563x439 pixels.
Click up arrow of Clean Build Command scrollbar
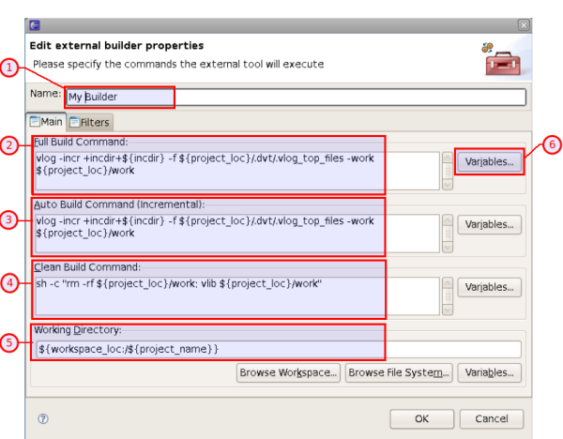pos(447,280)
